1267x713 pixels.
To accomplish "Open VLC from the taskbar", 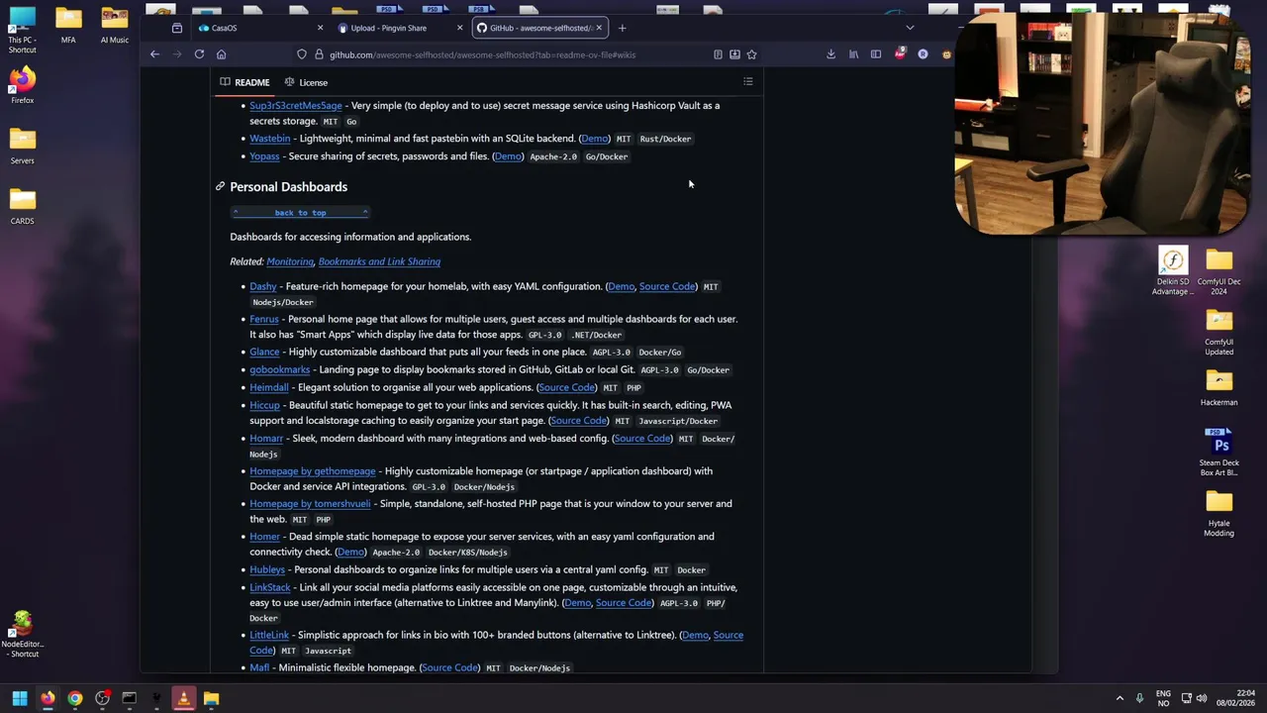I will [183, 698].
